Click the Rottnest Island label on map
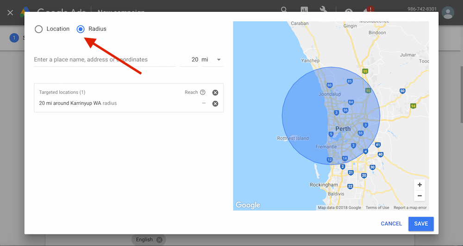 tap(293, 138)
